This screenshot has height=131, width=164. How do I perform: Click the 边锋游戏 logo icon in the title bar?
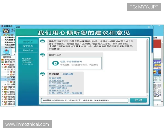[2, 26]
